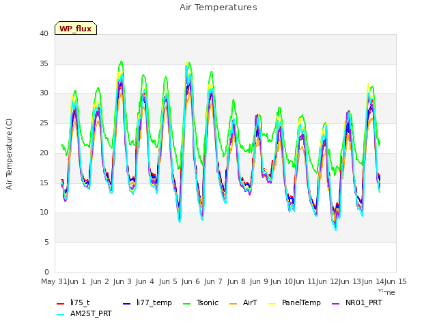Click the WP_flux label box
Viewport: 437px width, 327px height.
76,28
